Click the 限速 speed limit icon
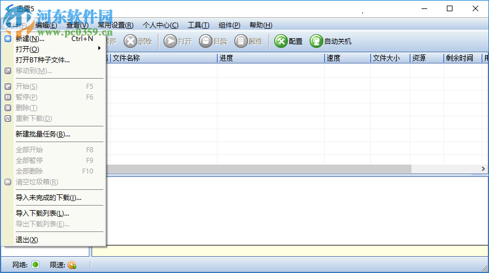This screenshot has height=273, width=489. (x=72, y=265)
